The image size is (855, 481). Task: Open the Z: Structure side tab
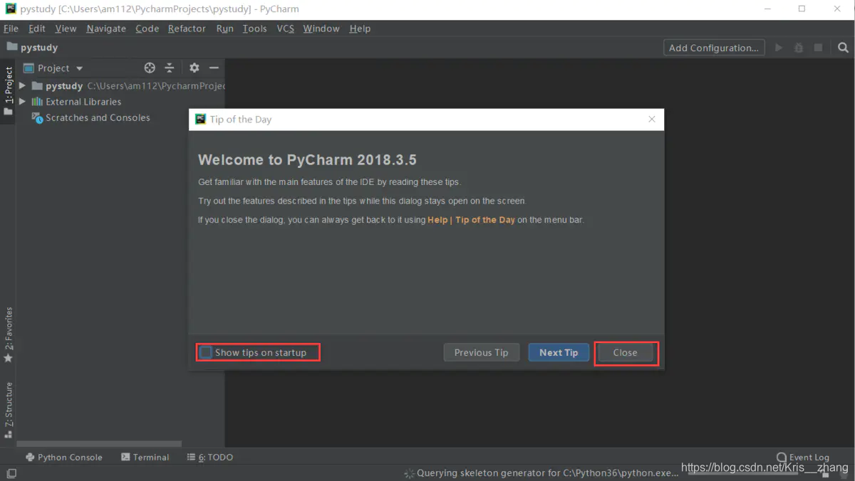pyautogui.click(x=9, y=410)
